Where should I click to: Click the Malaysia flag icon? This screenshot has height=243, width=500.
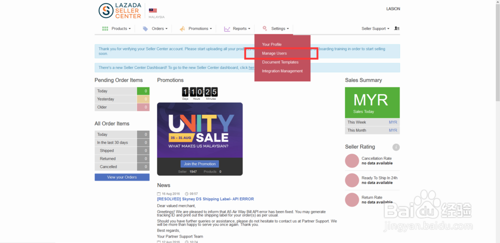click(152, 10)
